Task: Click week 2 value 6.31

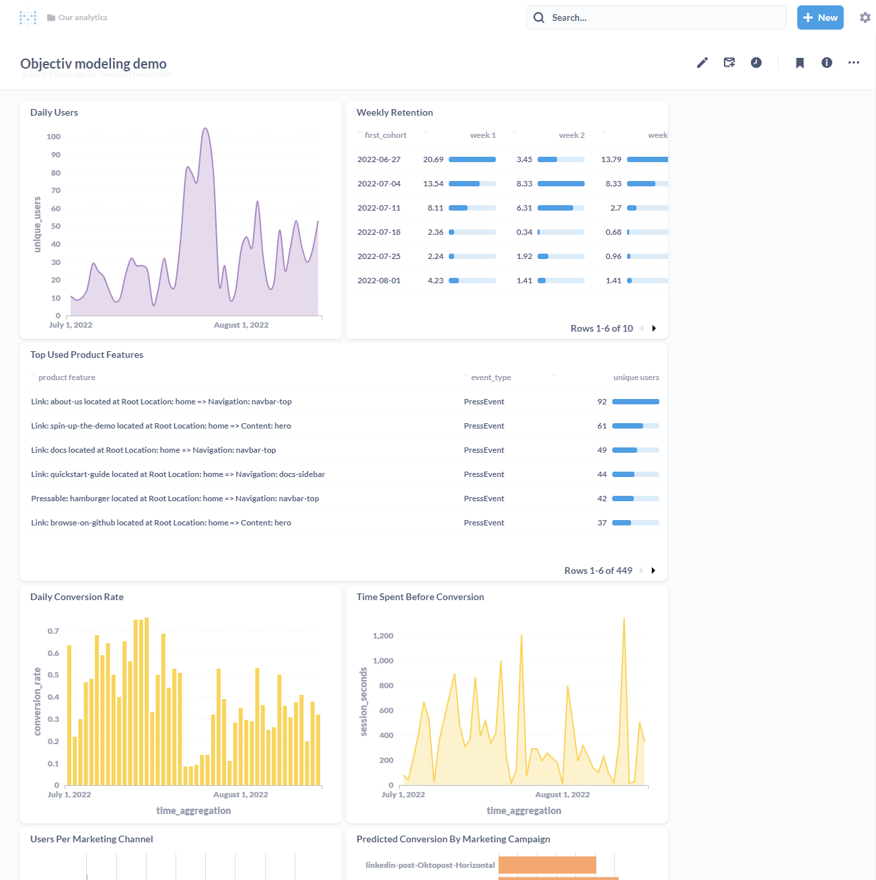Action: click(x=524, y=208)
